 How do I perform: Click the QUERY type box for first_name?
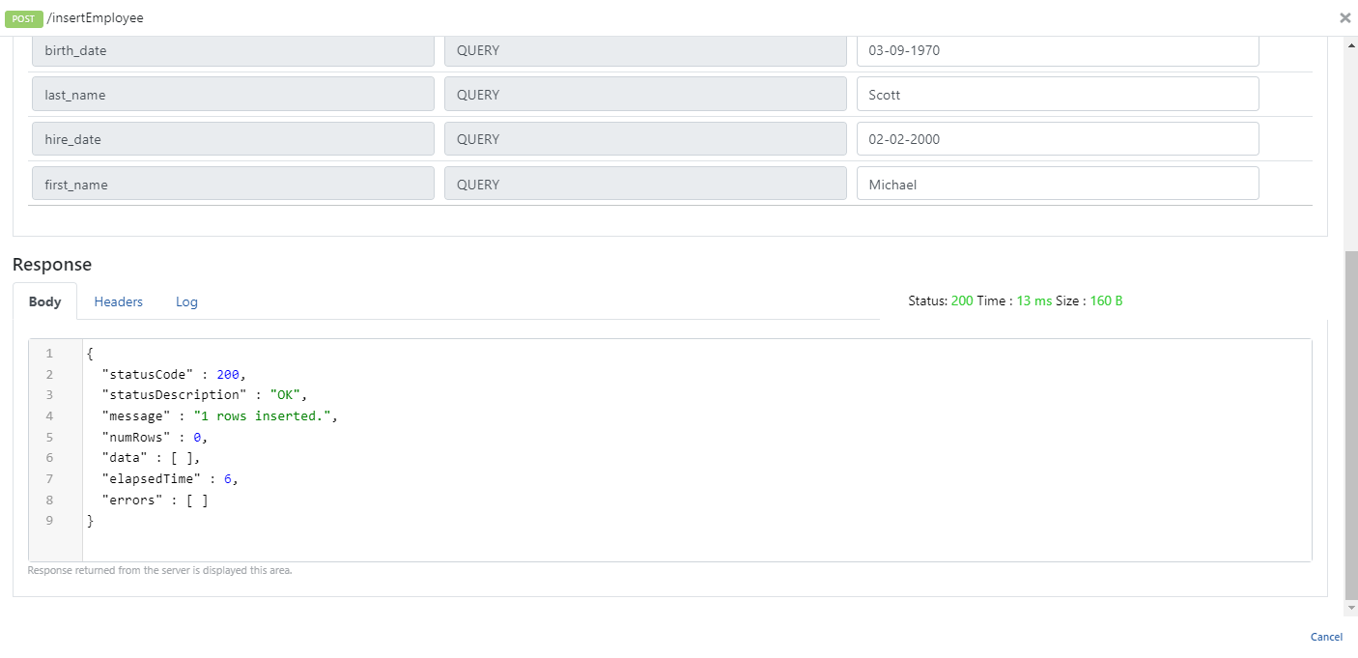[x=644, y=184]
